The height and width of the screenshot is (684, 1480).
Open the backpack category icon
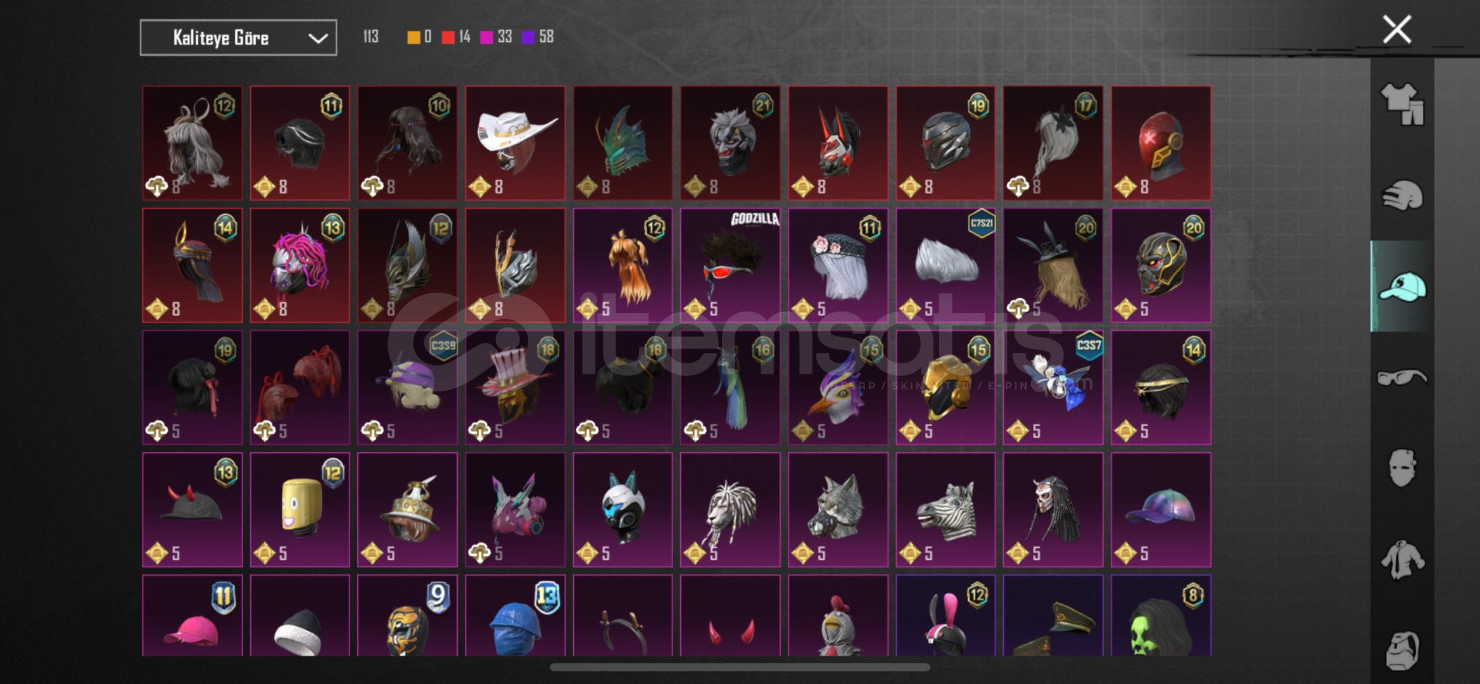pos(1402,650)
